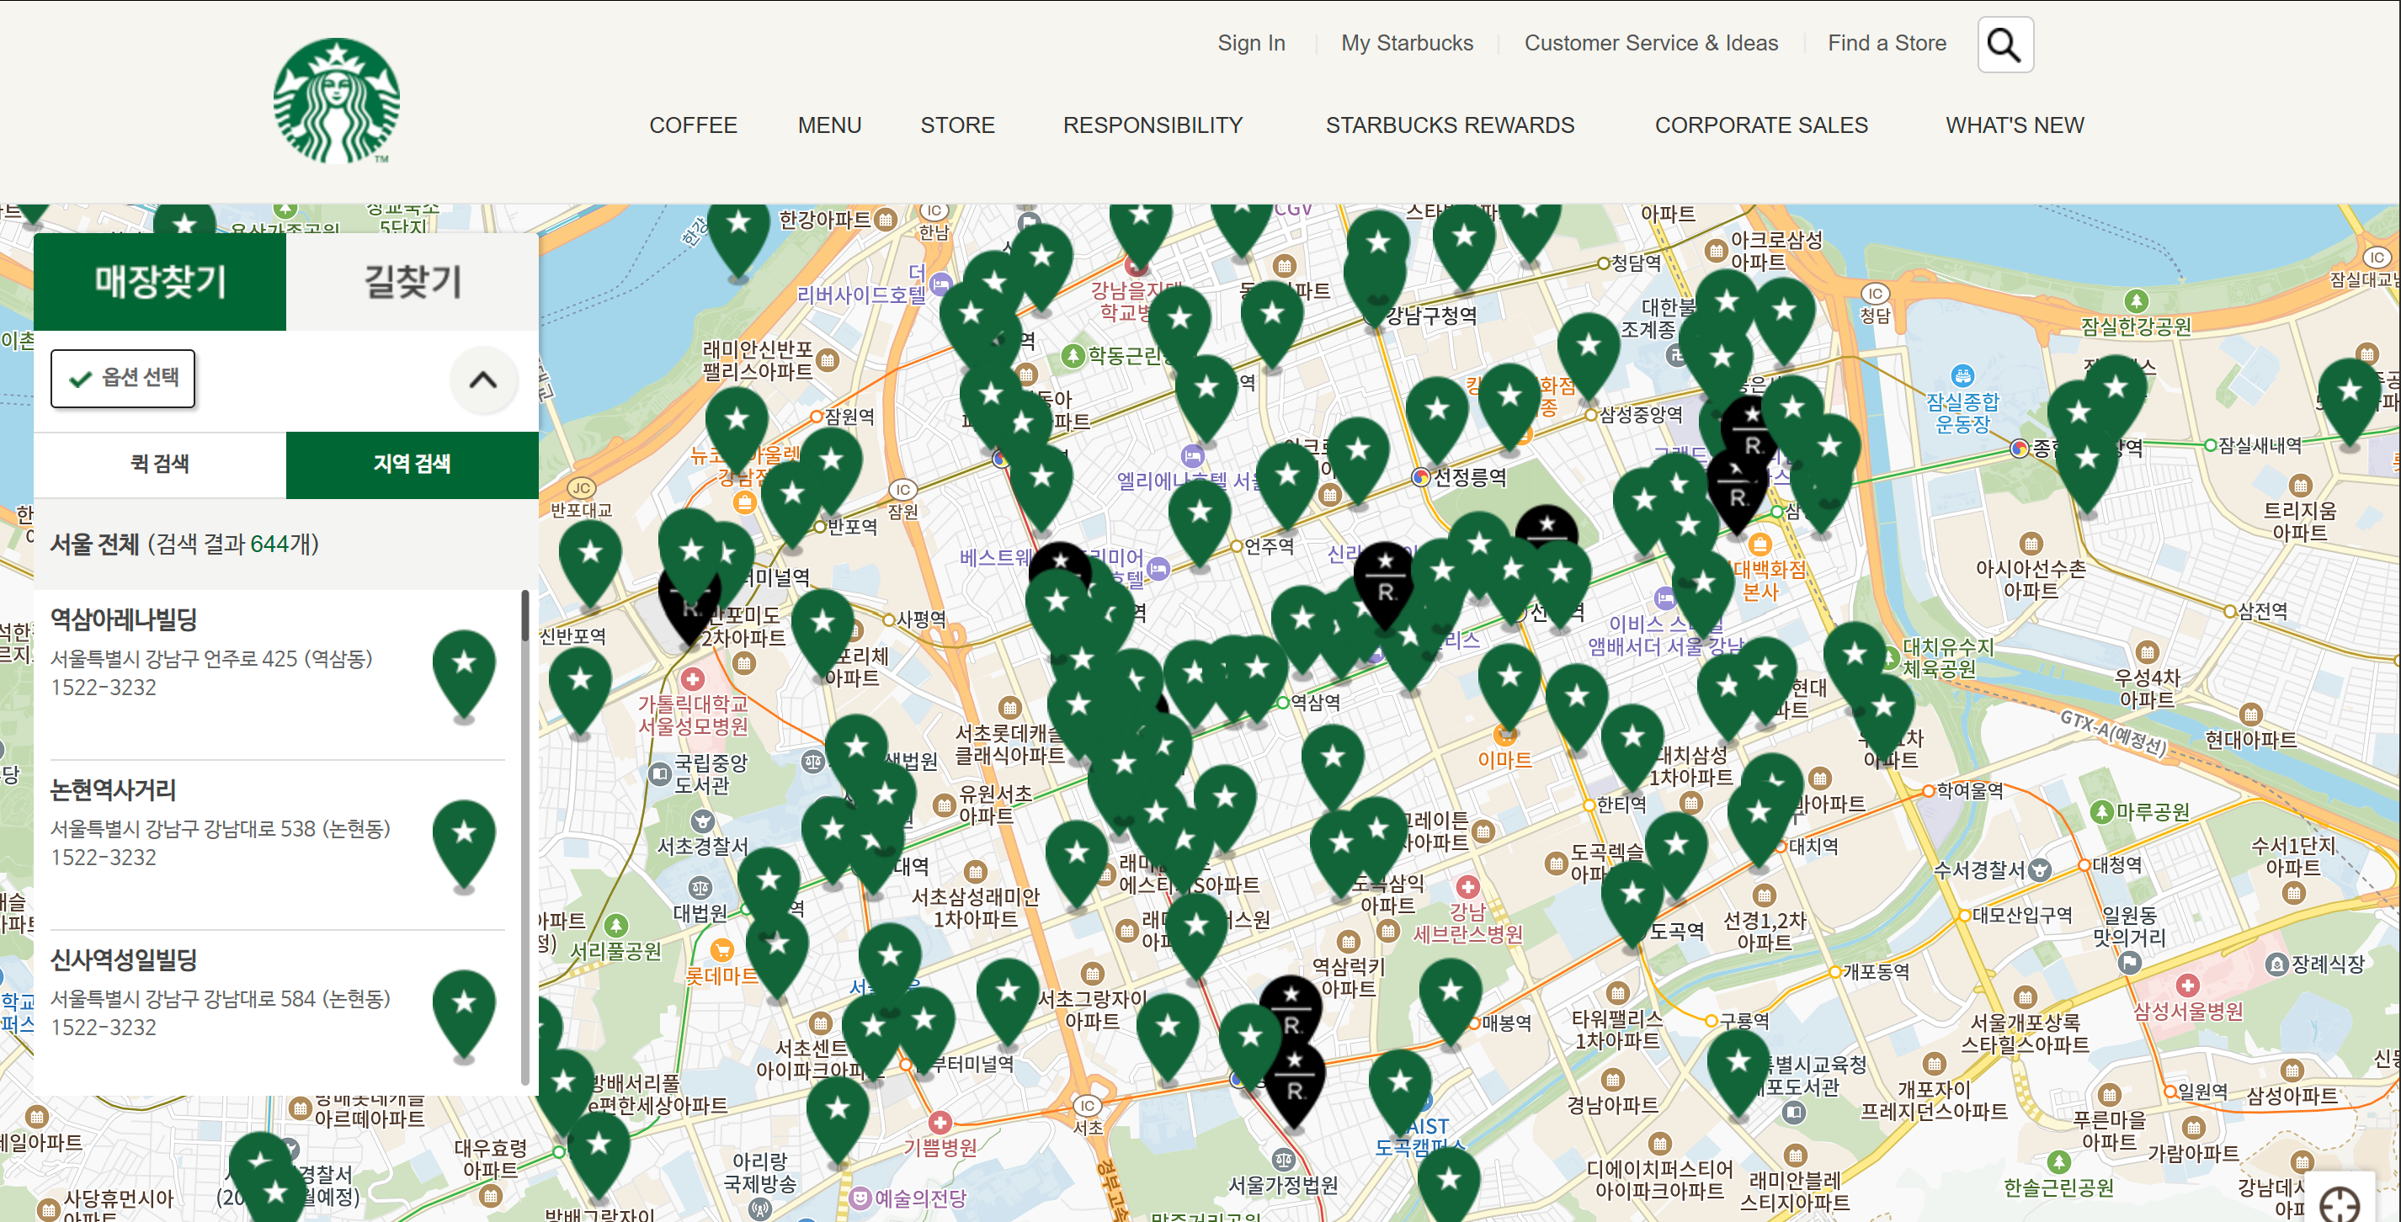This screenshot has width=2401, height=1222.
Task: Select the green pin above 사평역
Action: click(x=823, y=633)
